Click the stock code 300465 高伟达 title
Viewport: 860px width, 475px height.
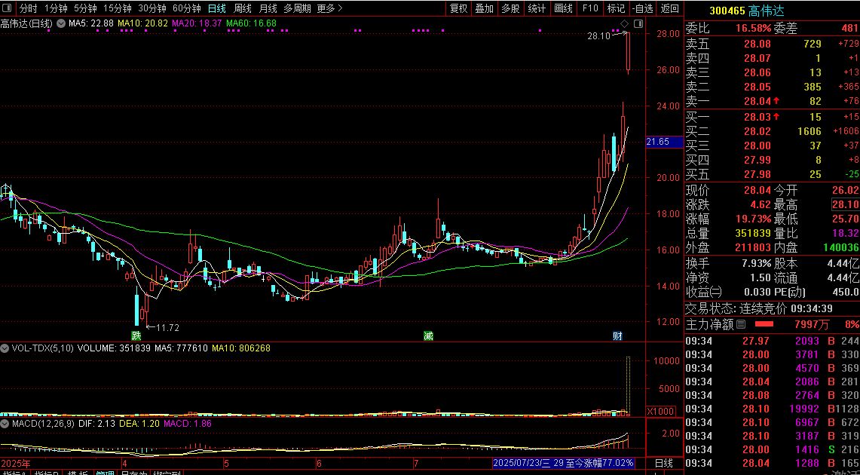746,11
